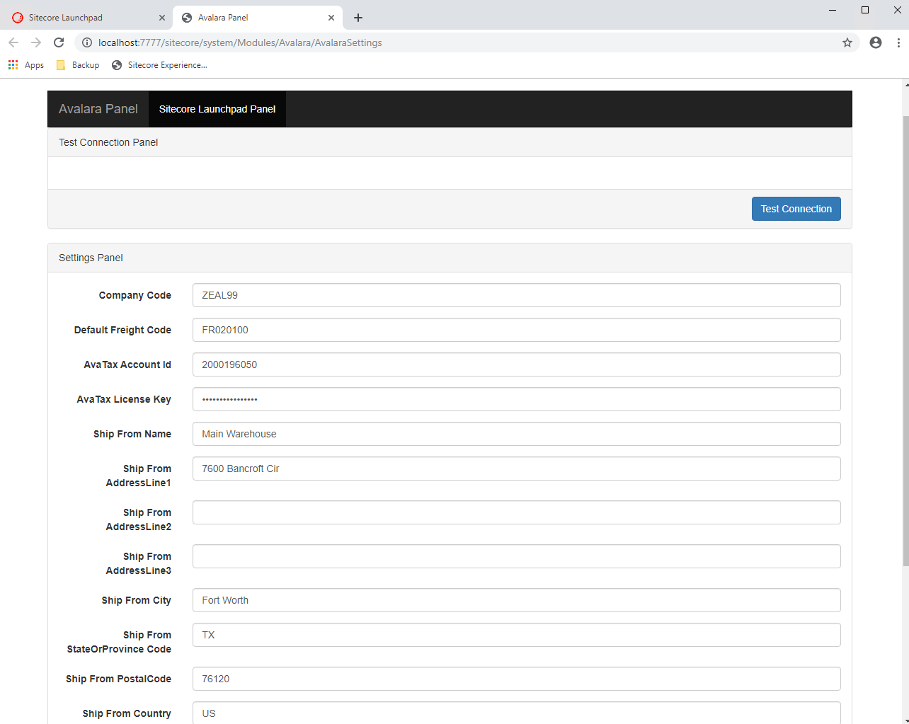Click the Default Freight Code label
The image size is (909, 724).
(x=122, y=330)
